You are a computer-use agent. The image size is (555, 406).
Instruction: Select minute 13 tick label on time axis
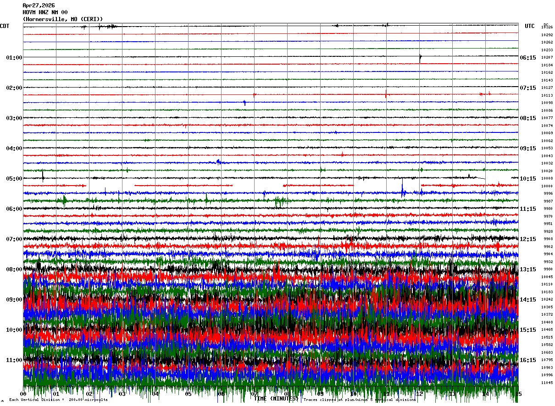452,394
